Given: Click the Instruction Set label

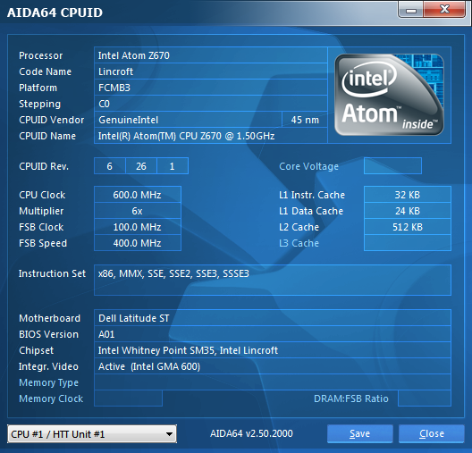Looking at the screenshot, I should (52, 273).
